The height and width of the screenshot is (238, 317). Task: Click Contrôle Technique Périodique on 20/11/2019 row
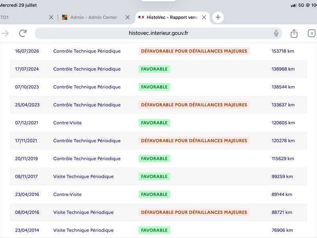87,159
